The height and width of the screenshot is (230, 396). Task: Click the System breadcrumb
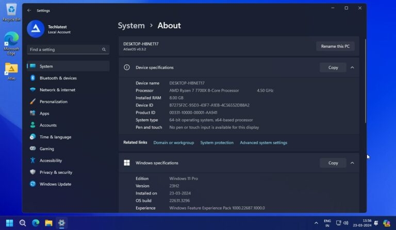pyautogui.click(x=131, y=25)
